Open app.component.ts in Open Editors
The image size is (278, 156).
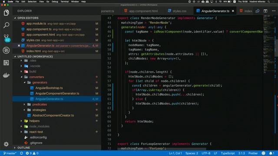click(x=57, y=29)
